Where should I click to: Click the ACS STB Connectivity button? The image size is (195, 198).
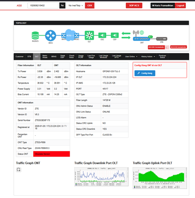coord(178,47)
